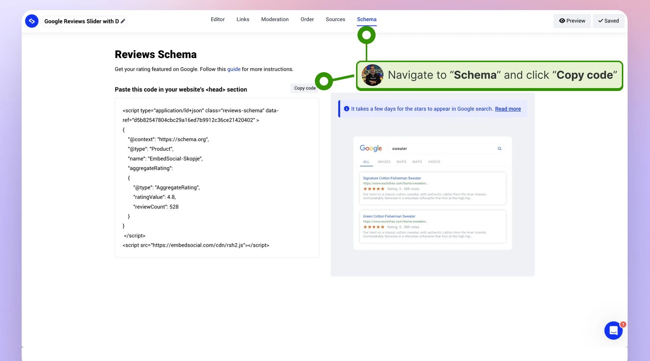Image resolution: width=650 pixels, height=361 pixels.
Task: Click the ALL tab in Google preview
Action: (366, 162)
